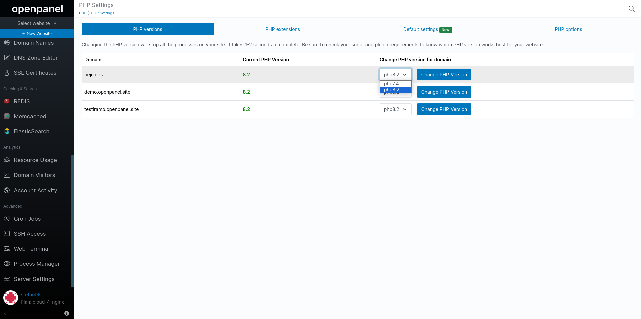Open the search magnifier icon
The height and width of the screenshot is (319, 641).
[631, 9]
